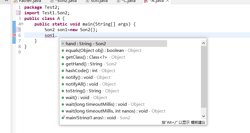Screen dimensions: 250x133
Task: Open the *C.java editor tab
Action: 126,1
